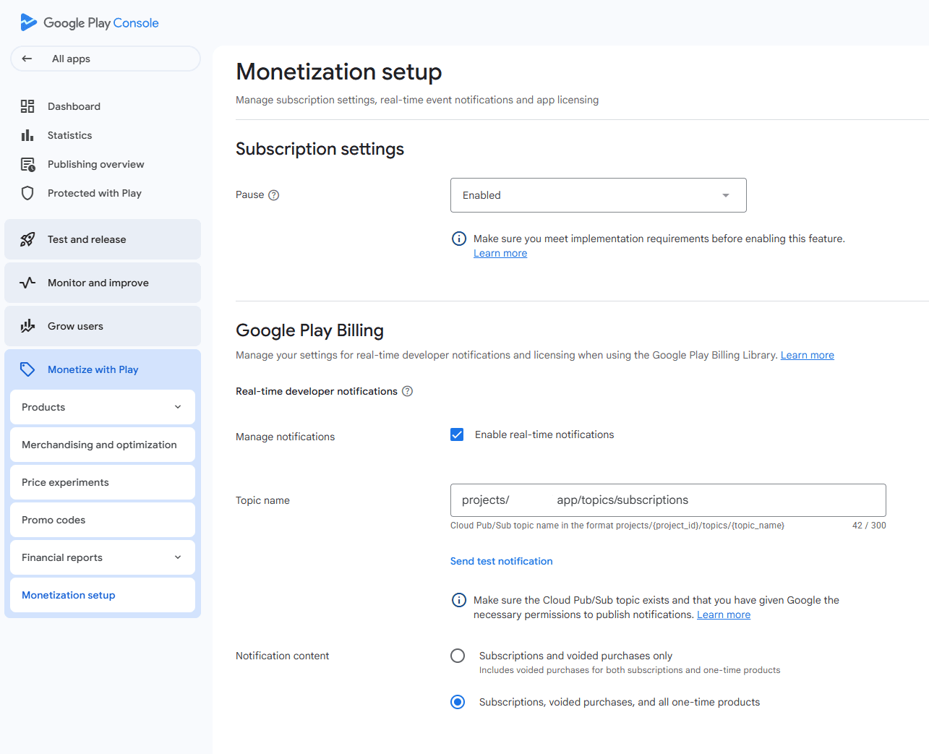Click the Google Play Billing heading
This screenshot has width=929, height=754.
point(309,330)
